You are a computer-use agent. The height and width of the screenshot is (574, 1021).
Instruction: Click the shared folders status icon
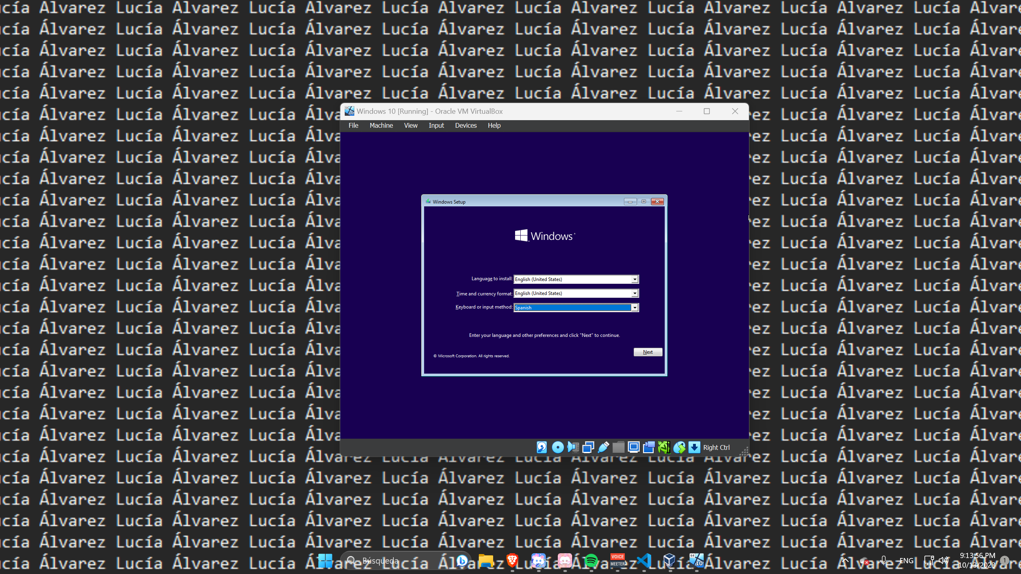point(618,447)
